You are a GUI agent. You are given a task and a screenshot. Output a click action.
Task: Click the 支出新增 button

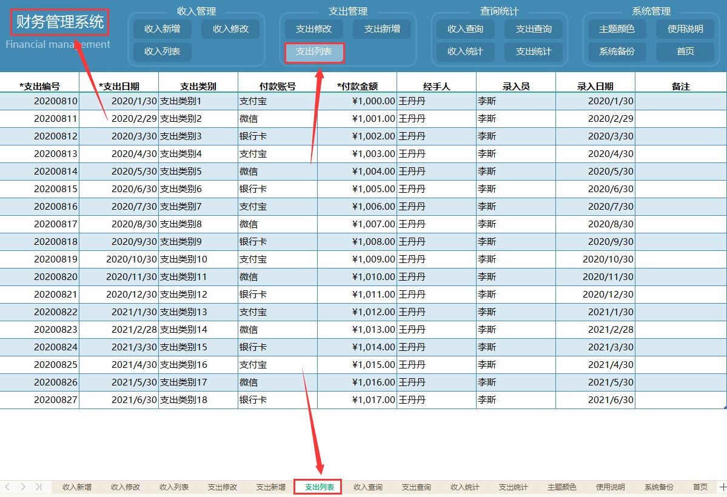point(382,28)
